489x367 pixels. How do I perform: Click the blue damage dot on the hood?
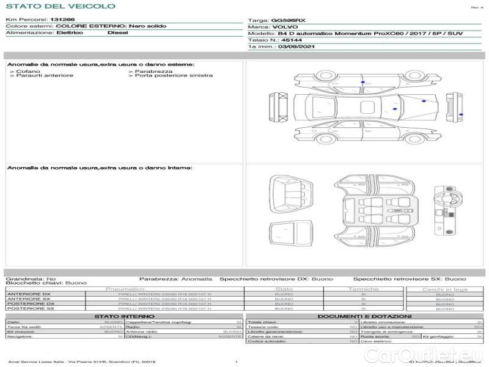tap(424, 100)
